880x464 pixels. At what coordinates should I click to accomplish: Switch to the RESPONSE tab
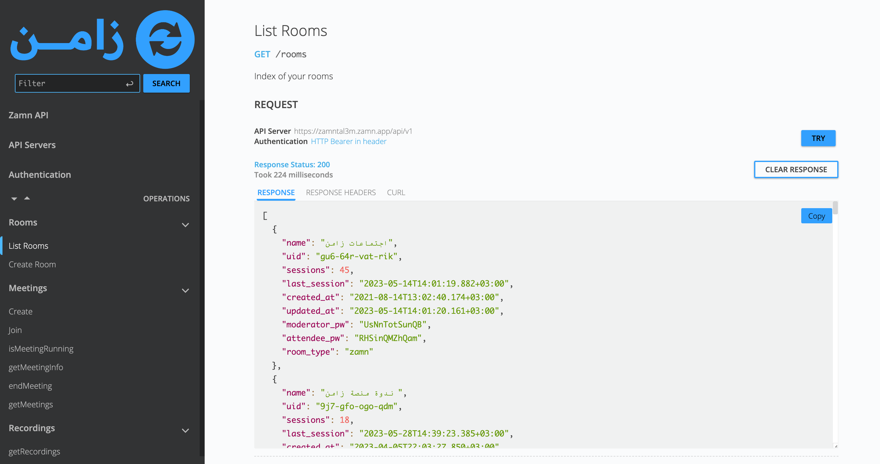tap(276, 192)
